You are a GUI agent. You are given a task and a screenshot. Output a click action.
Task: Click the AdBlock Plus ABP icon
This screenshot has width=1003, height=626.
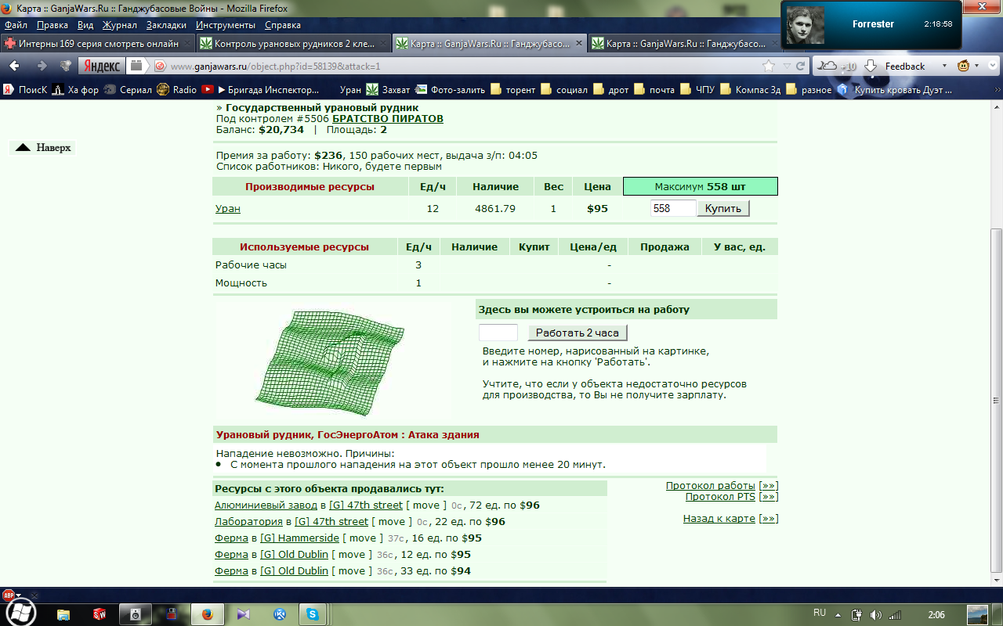pyautogui.click(x=9, y=595)
